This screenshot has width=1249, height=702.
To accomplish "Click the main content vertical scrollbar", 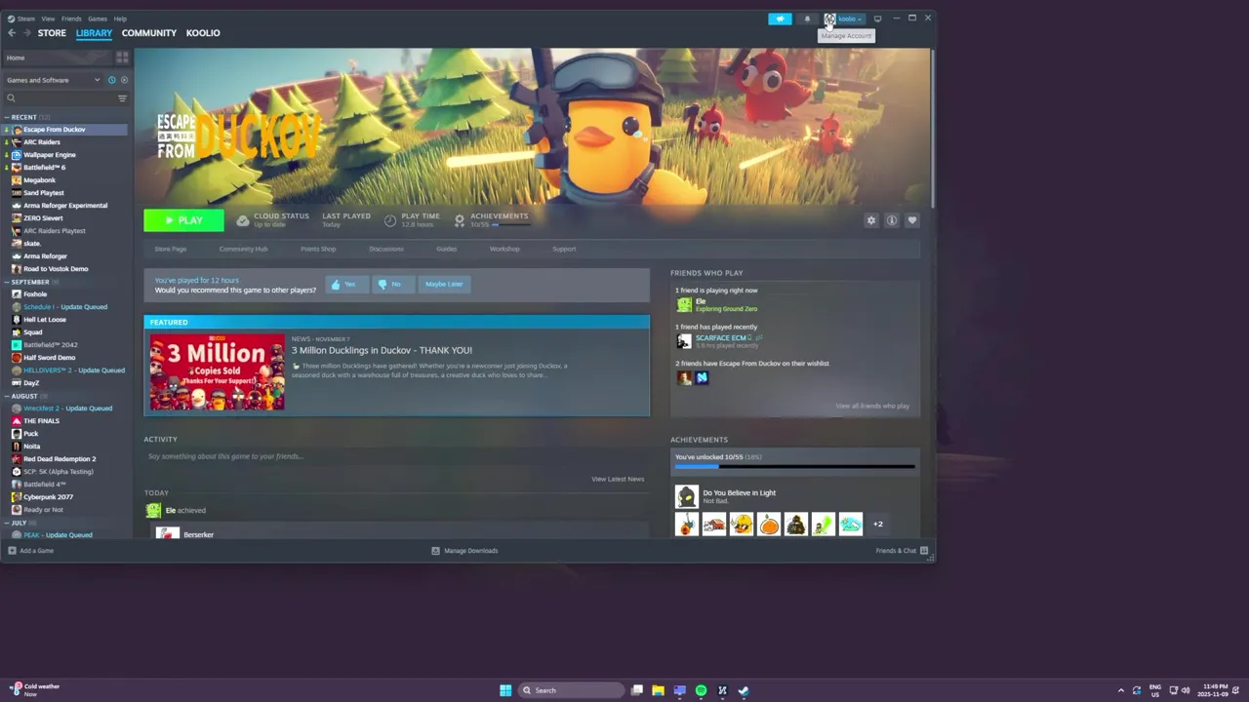I will coord(933,127).
